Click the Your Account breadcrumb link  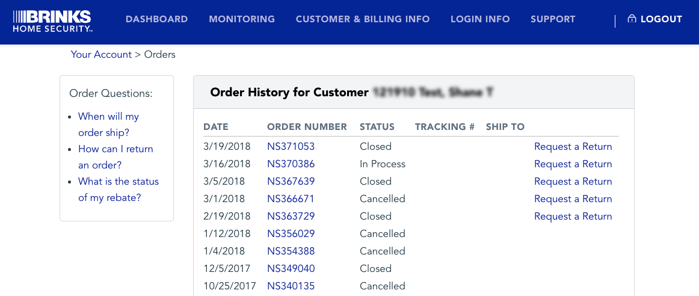[x=101, y=54]
